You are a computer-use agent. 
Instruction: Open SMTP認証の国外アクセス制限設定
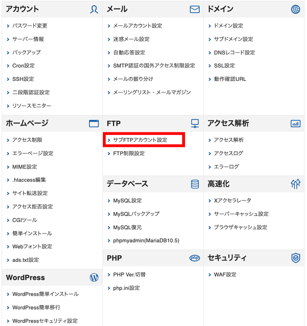click(154, 66)
